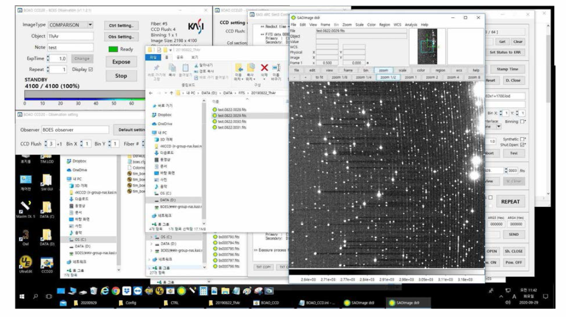Click the move-to folder icon in Explorer ribbon

238,68
